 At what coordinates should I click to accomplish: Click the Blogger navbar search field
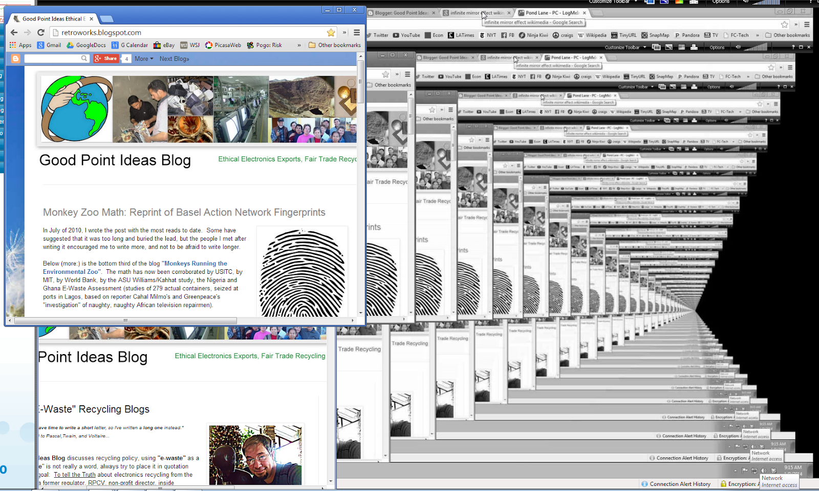point(56,59)
